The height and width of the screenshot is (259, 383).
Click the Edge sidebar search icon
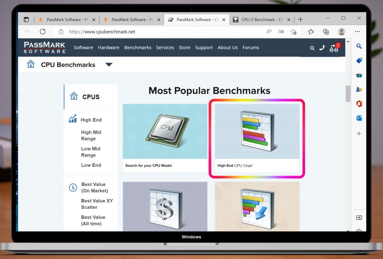359,46
